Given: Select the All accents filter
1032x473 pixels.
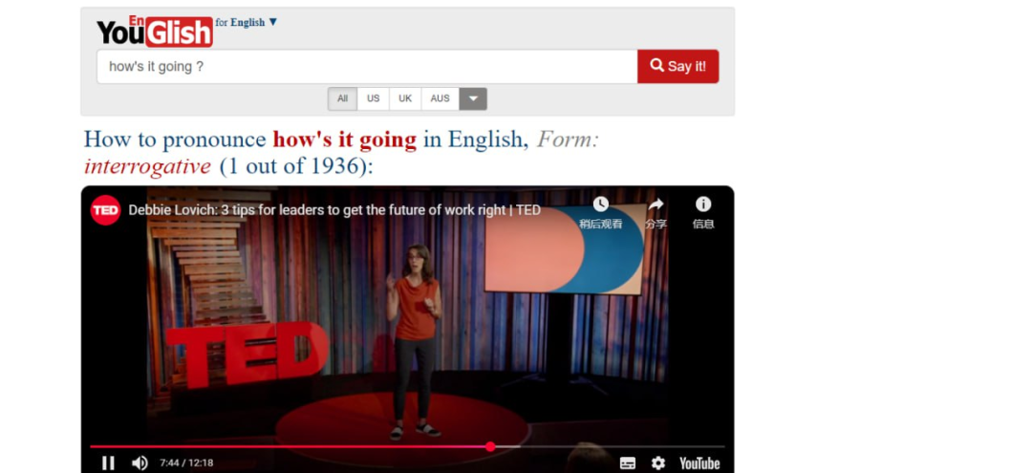Looking at the screenshot, I should 342,98.
